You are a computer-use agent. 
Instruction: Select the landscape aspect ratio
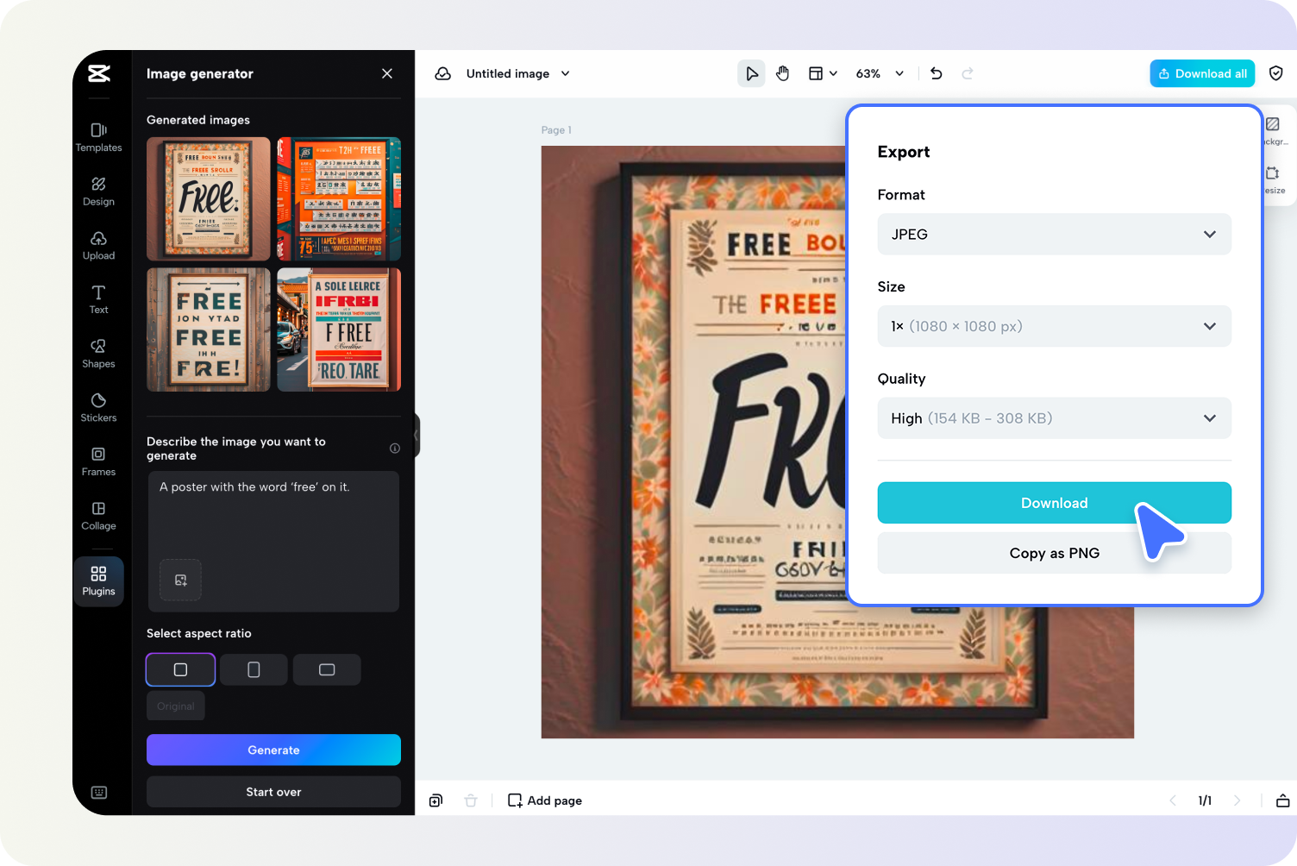[x=327, y=669]
